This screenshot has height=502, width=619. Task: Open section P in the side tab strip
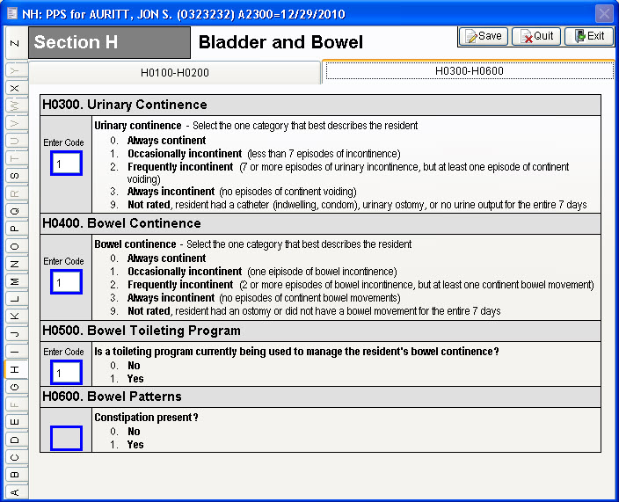tap(15, 229)
